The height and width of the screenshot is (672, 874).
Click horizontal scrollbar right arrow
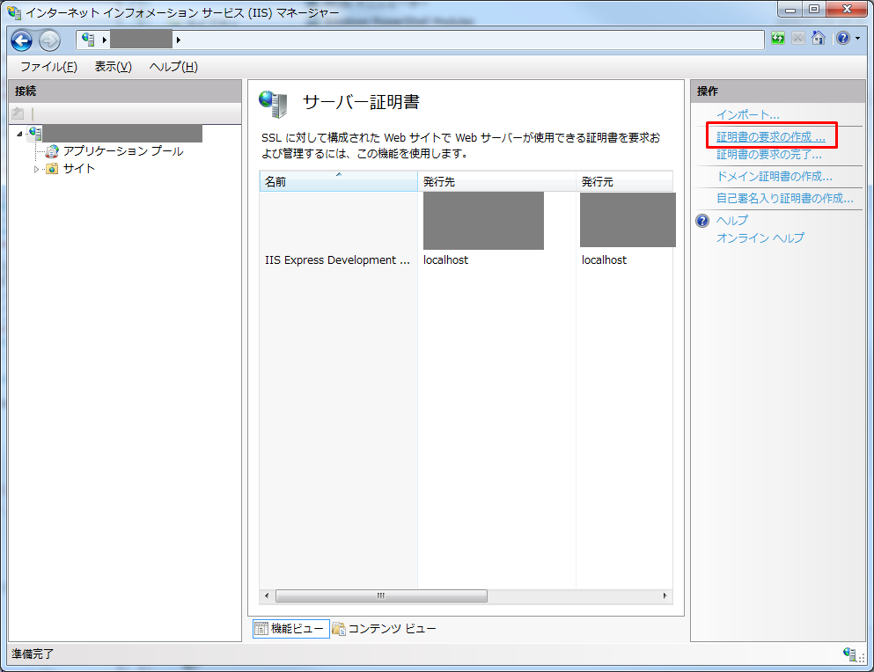(x=665, y=595)
